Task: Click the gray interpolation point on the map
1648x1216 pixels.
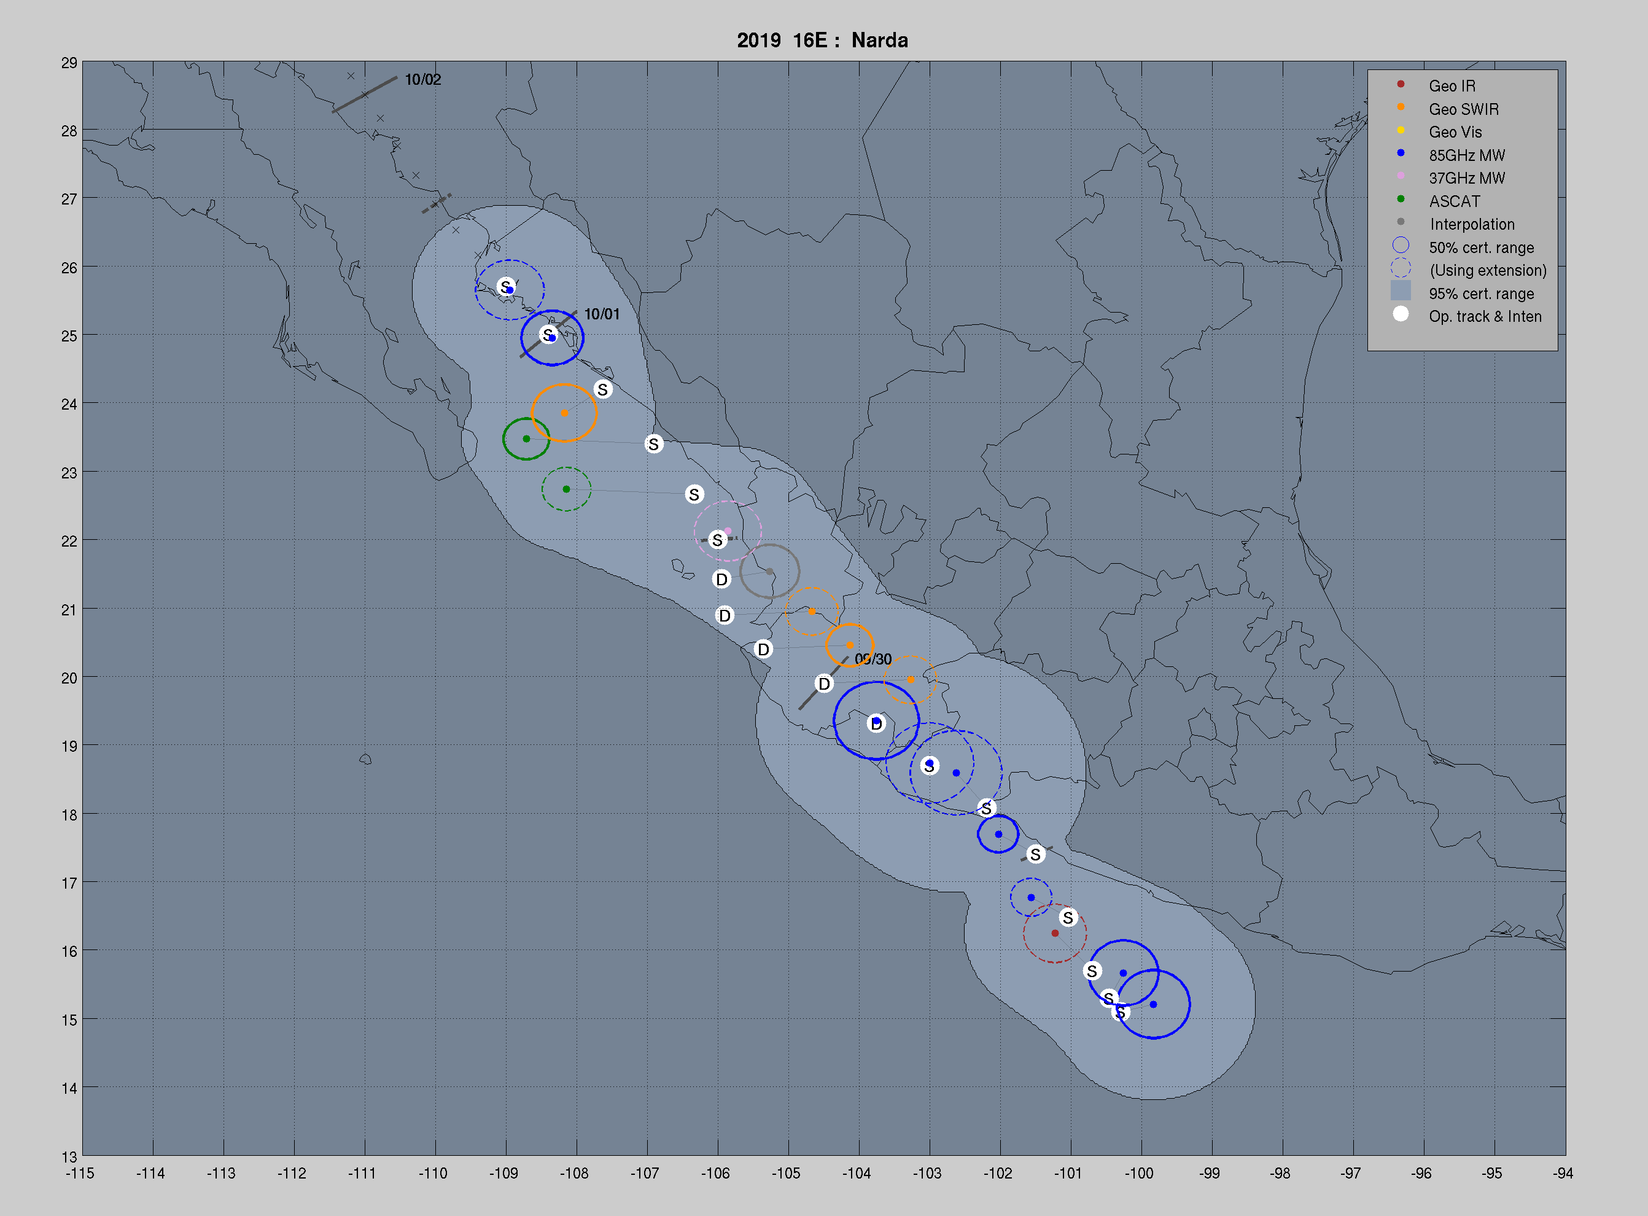Action: [x=769, y=572]
